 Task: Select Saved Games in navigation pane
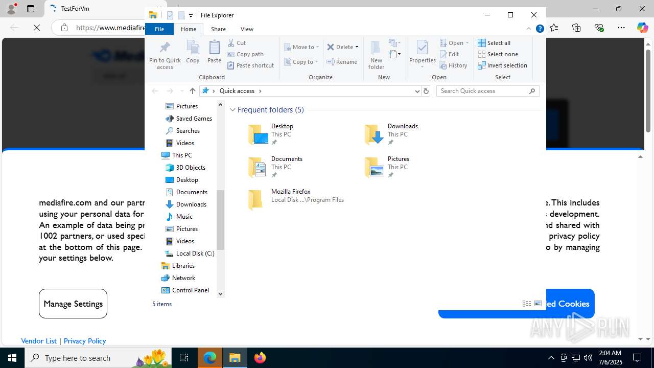tap(189, 119)
